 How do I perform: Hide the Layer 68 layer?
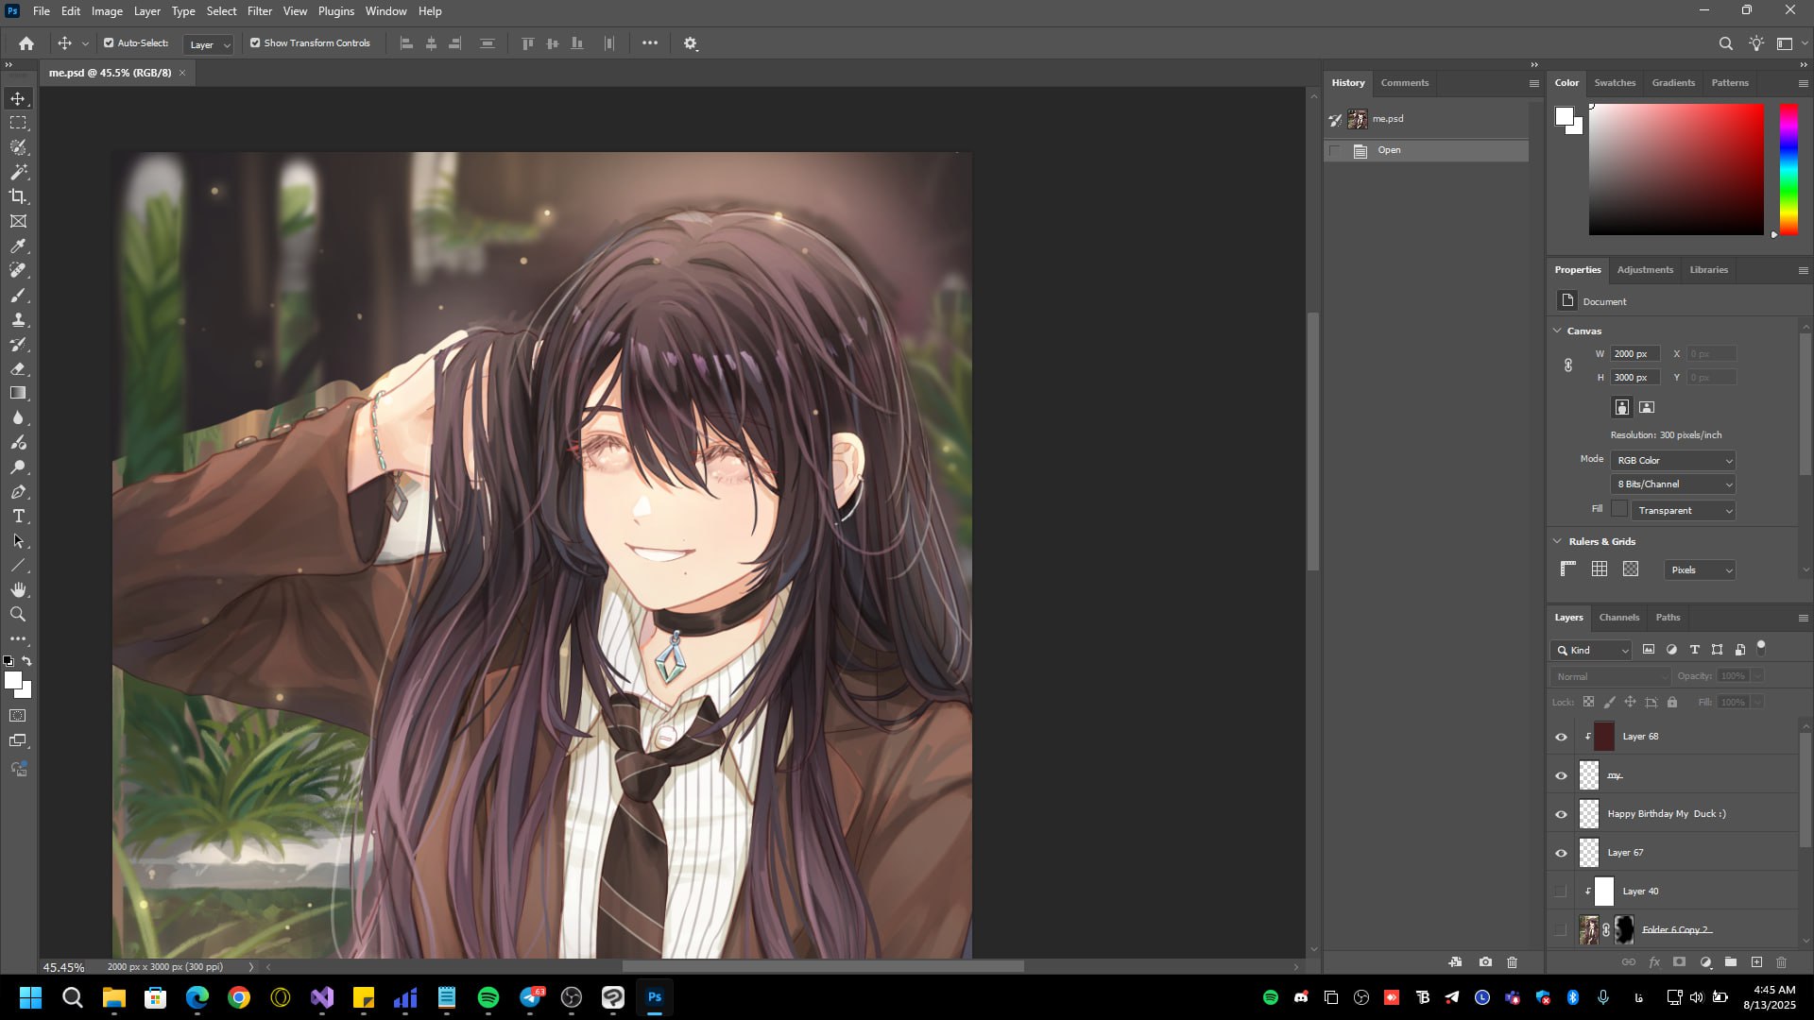pos(1561,737)
